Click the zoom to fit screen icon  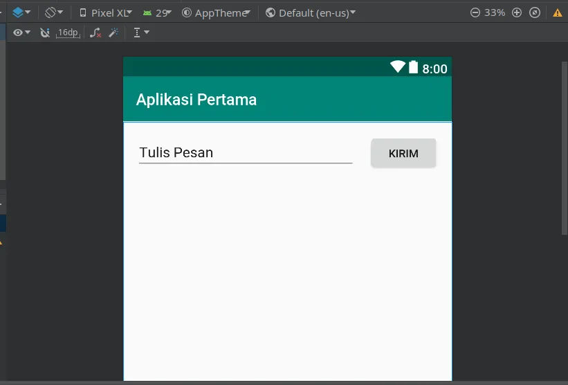(x=535, y=12)
